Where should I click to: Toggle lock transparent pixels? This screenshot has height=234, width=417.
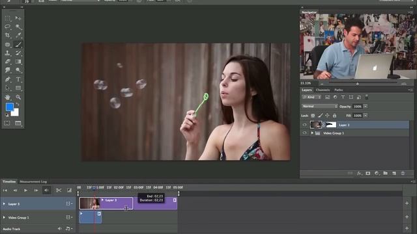tap(313, 116)
